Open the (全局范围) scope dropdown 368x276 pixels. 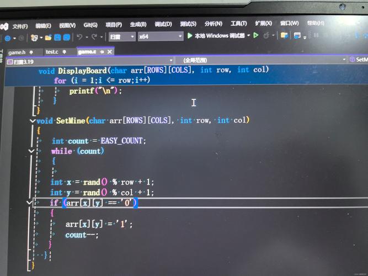click(x=261, y=60)
